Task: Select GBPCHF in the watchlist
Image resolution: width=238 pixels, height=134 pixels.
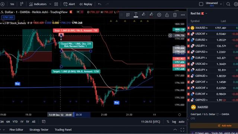Action: click(x=213, y=82)
